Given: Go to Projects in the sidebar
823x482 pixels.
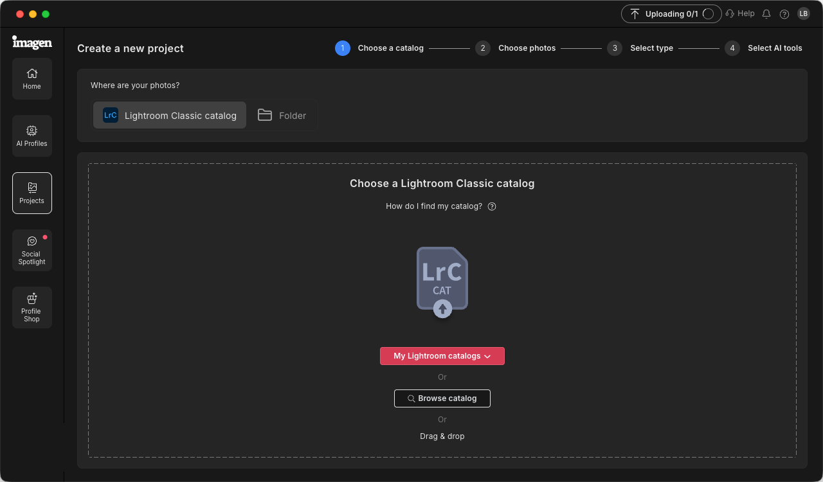Looking at the screenshot, I should click(x=32, y=193).
